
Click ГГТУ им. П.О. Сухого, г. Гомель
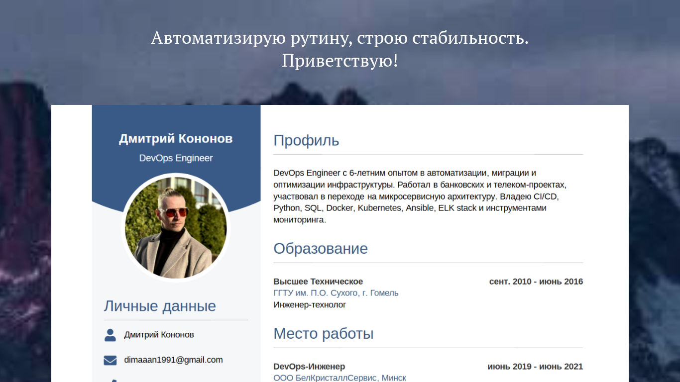pos(336,293)
